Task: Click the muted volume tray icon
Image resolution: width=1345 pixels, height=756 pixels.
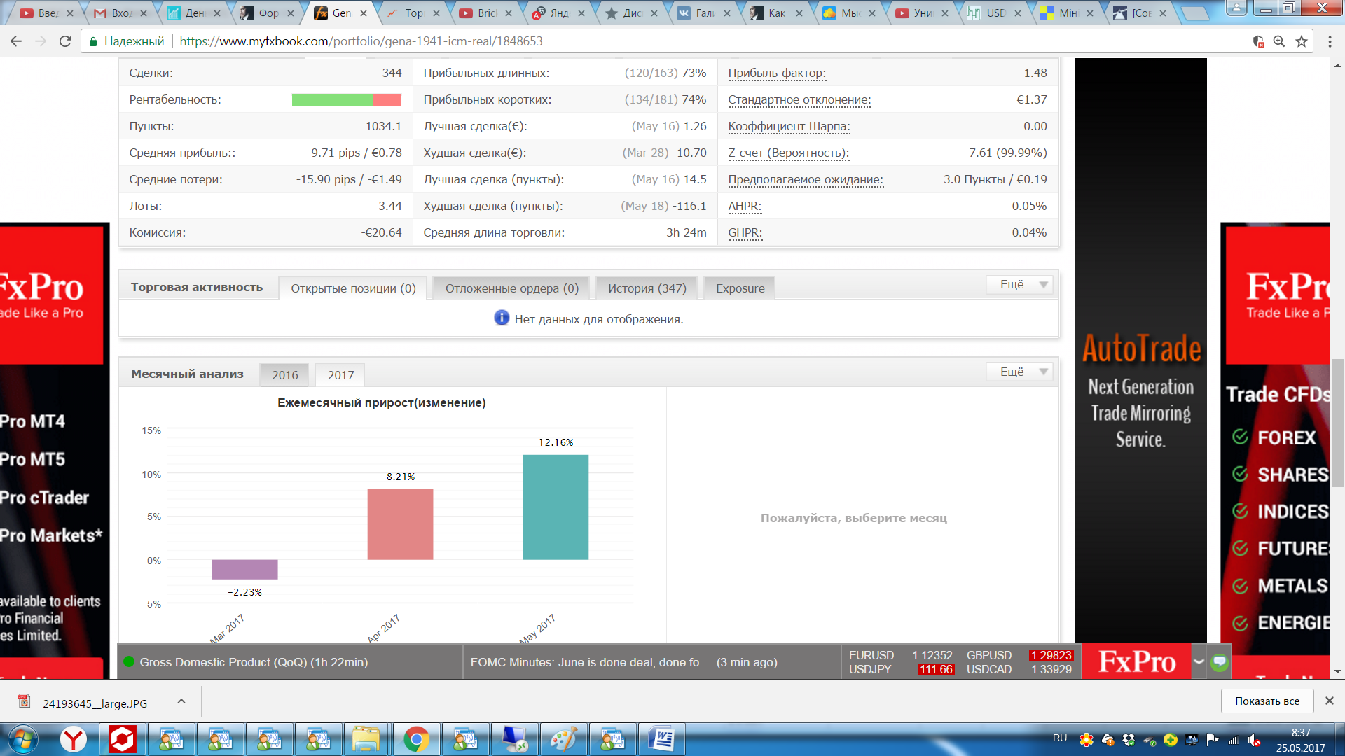Action: (x=1255, y=740)
